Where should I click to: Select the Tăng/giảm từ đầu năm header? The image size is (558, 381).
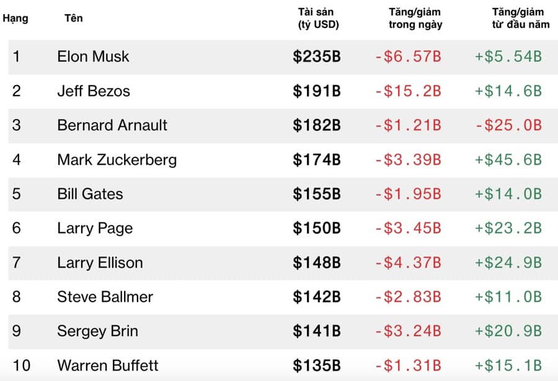click(518, 19)
